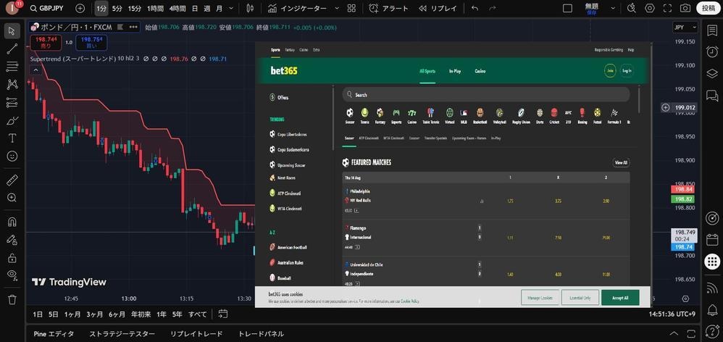Viewport: 723px width, 342px height.
Task: Open notifications bell in right sidebar
Action: 712,309
